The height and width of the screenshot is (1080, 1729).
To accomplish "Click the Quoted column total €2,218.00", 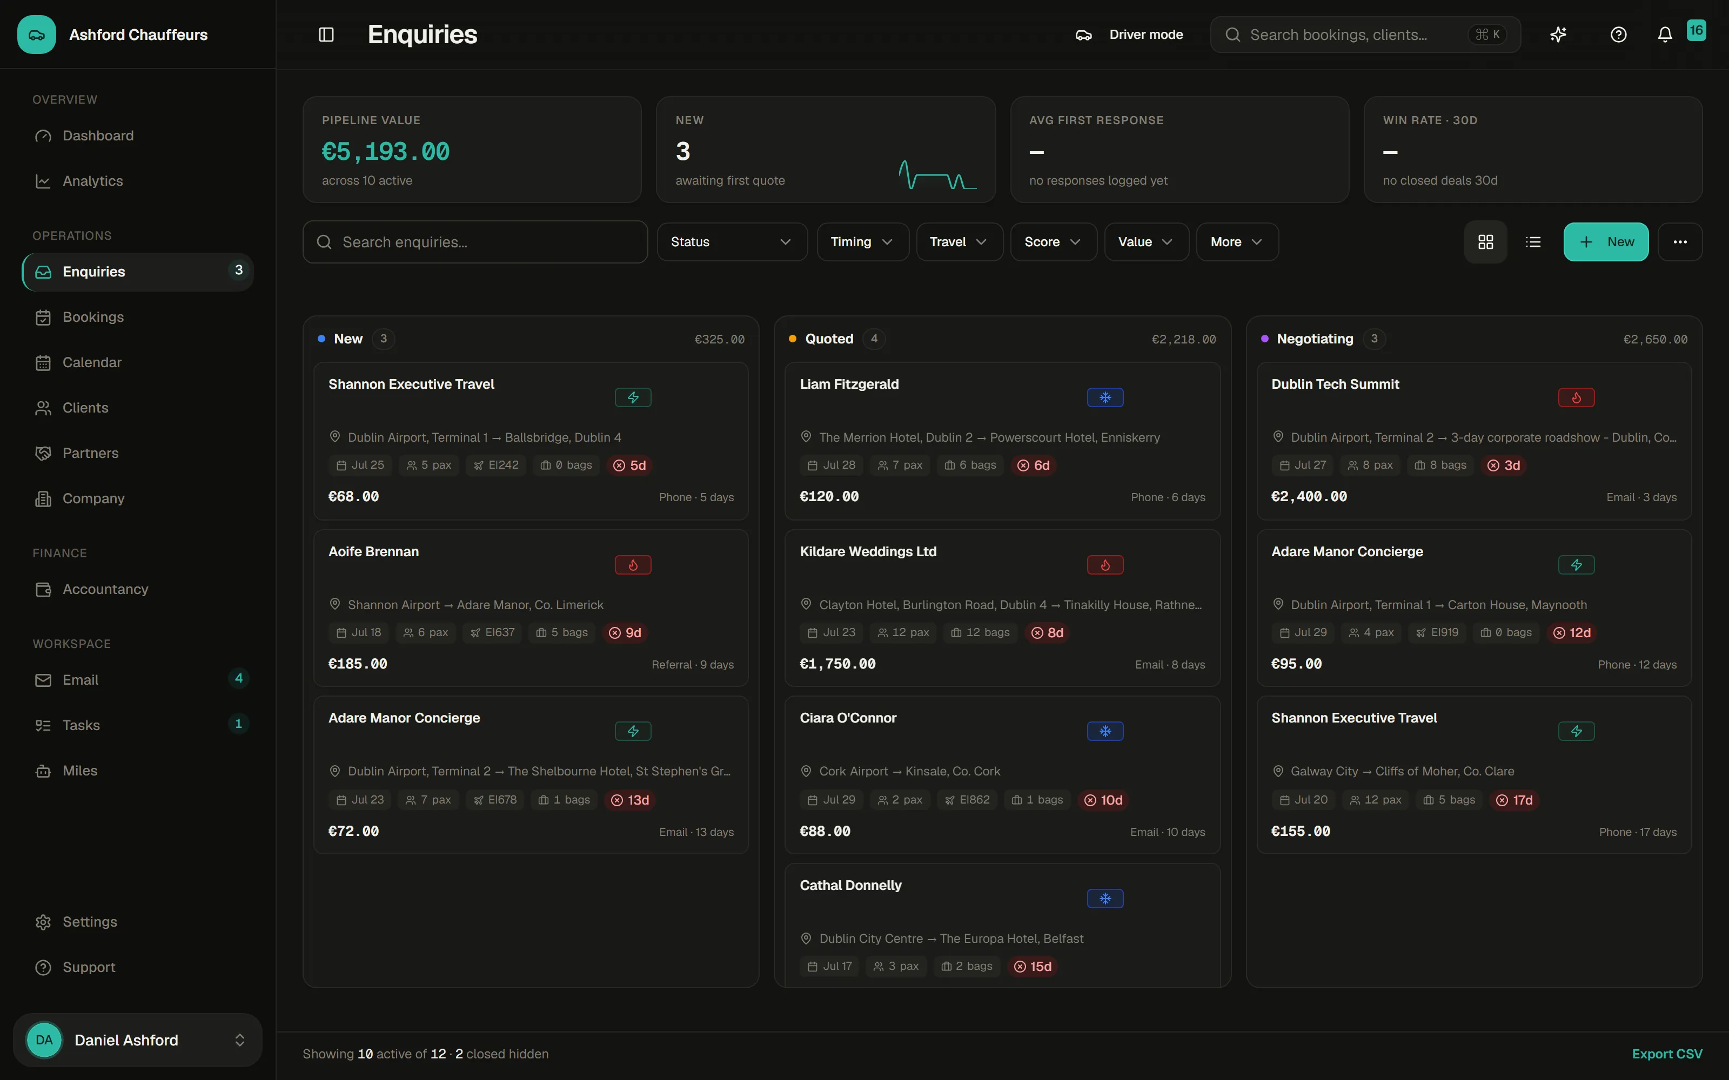I will (1183, 339).
